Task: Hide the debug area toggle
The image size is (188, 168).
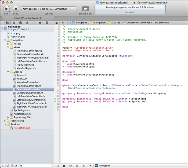Action: (57, 166)
